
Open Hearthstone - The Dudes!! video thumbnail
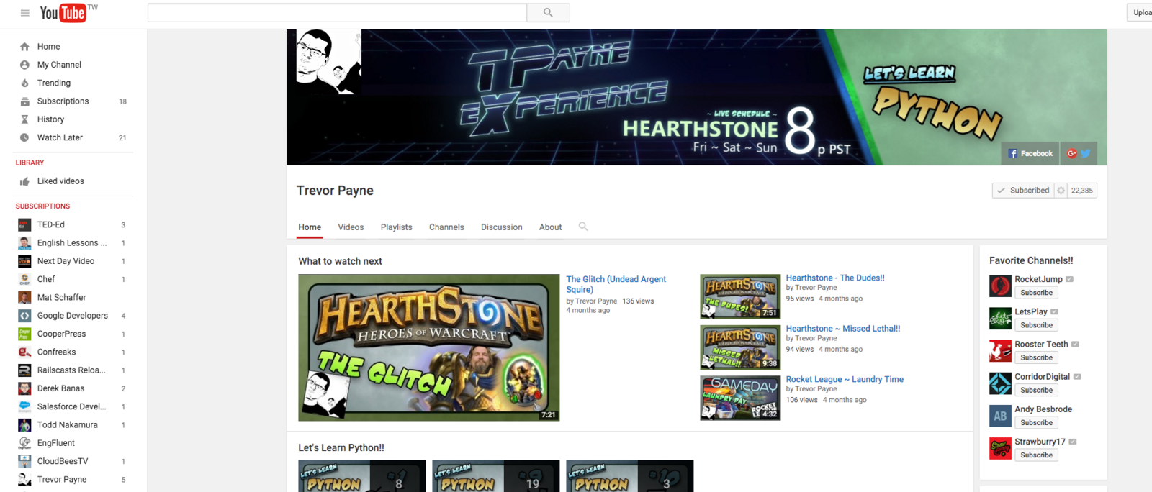pyautogui.click(x=740, y=296)
